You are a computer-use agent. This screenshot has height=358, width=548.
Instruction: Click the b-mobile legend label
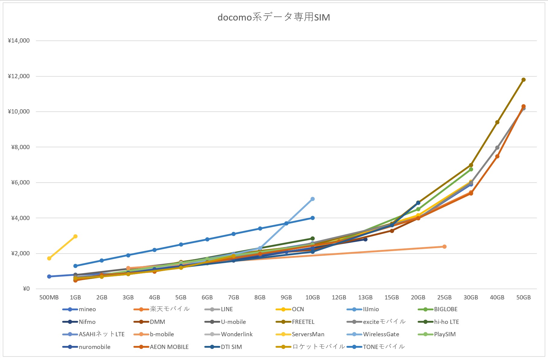click(162, 334)
